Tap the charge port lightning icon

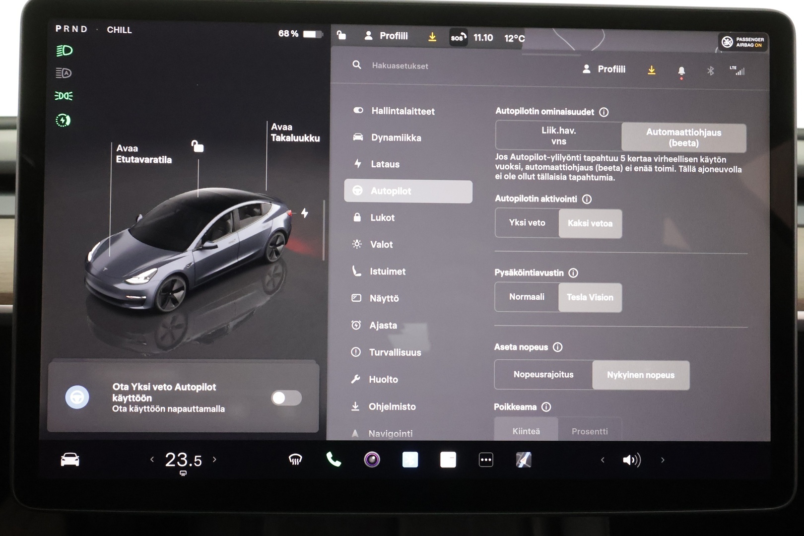tap(305, 213)
